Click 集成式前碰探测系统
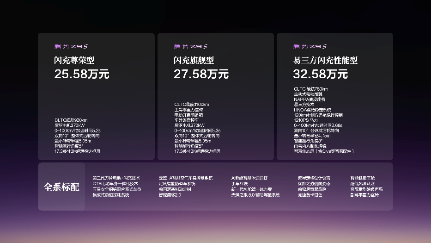The image size is (431, 243). pos(111,195)
